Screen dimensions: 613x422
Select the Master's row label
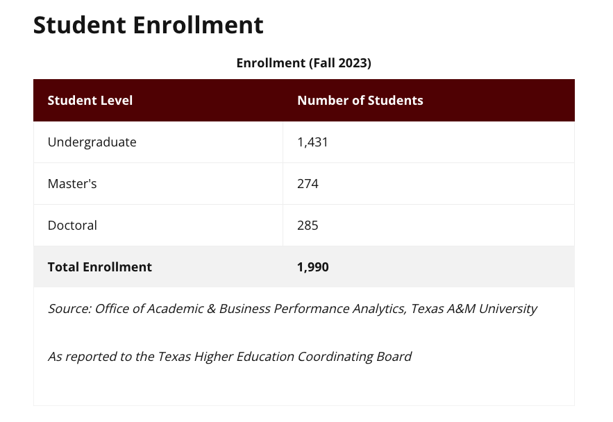point(72,184)
